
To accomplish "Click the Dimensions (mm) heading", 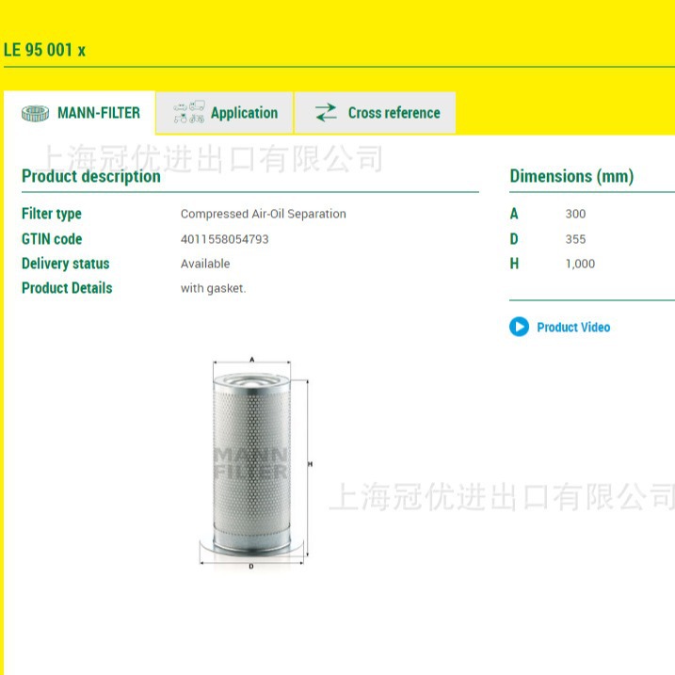I will pyautogui.click(x=571, y=176).
